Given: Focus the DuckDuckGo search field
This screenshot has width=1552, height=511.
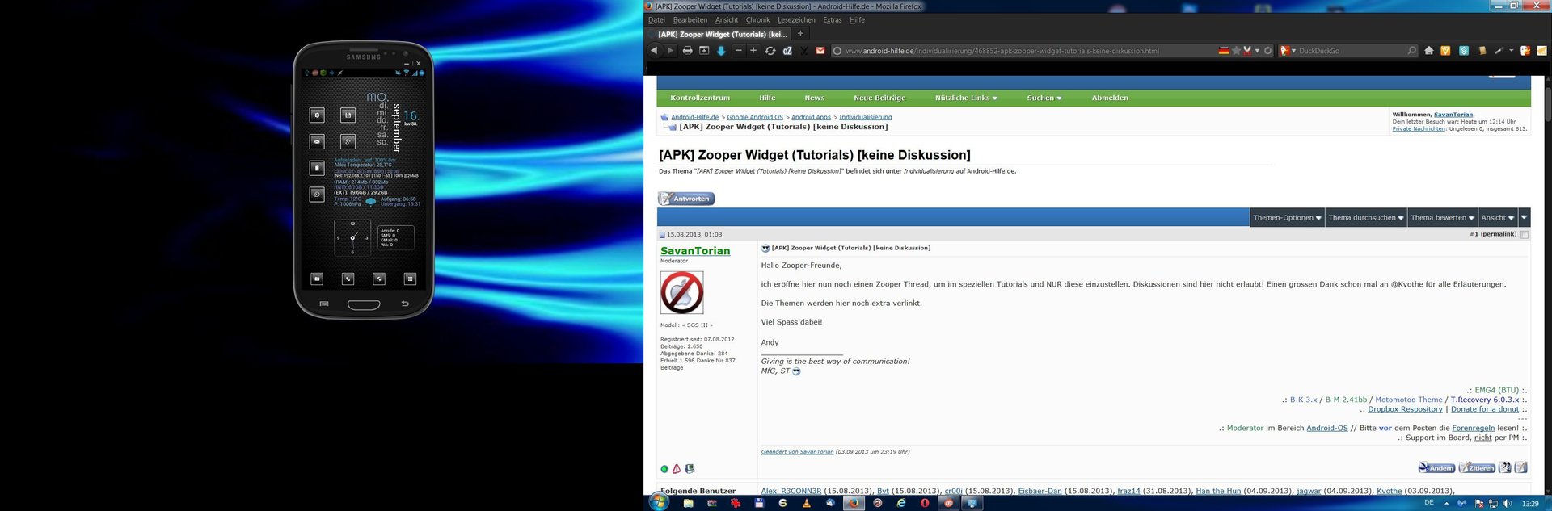Looking at the screenshot, I should click(x=1350, y=50).
